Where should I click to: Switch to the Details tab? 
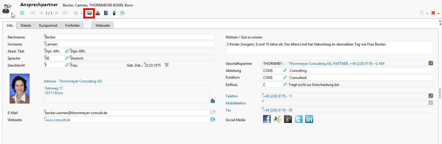click(x=26, y=26)
